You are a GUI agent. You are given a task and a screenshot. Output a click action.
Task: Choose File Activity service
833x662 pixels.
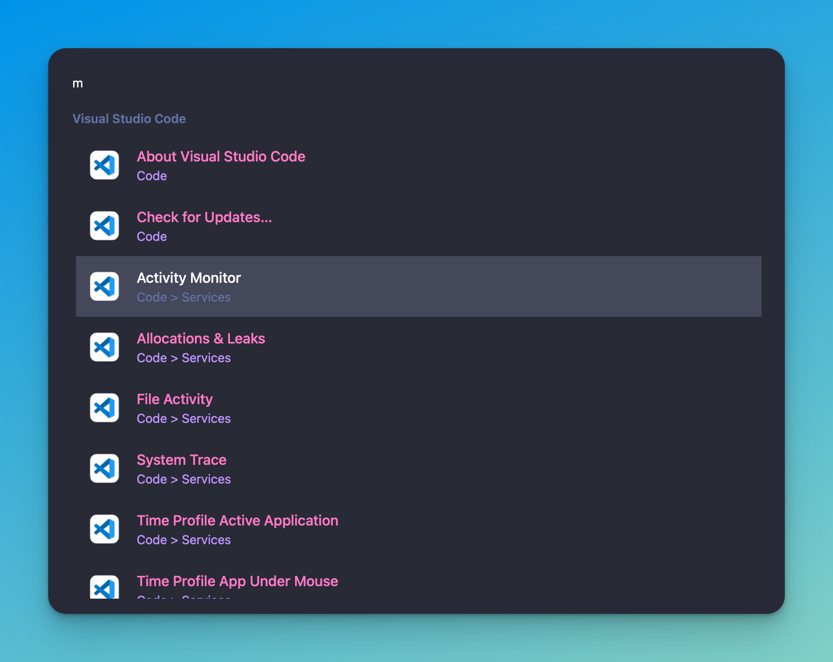(419, 408)
